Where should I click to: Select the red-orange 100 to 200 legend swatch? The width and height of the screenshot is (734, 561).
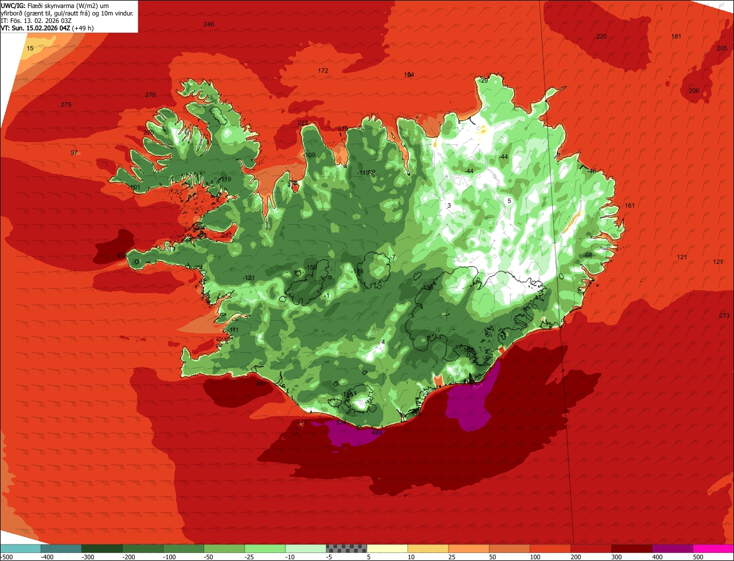[x=550, y=548]
